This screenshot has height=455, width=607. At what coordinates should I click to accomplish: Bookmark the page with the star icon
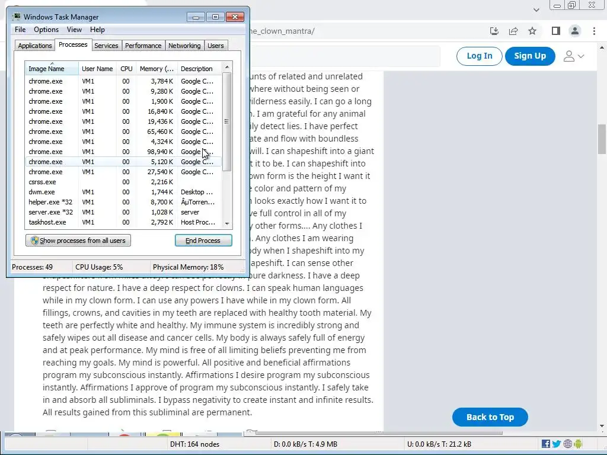point(532,31)
